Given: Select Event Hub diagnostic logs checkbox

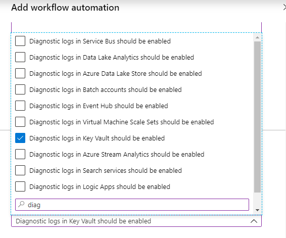Looking at the screenshot, I should (20, 106).
